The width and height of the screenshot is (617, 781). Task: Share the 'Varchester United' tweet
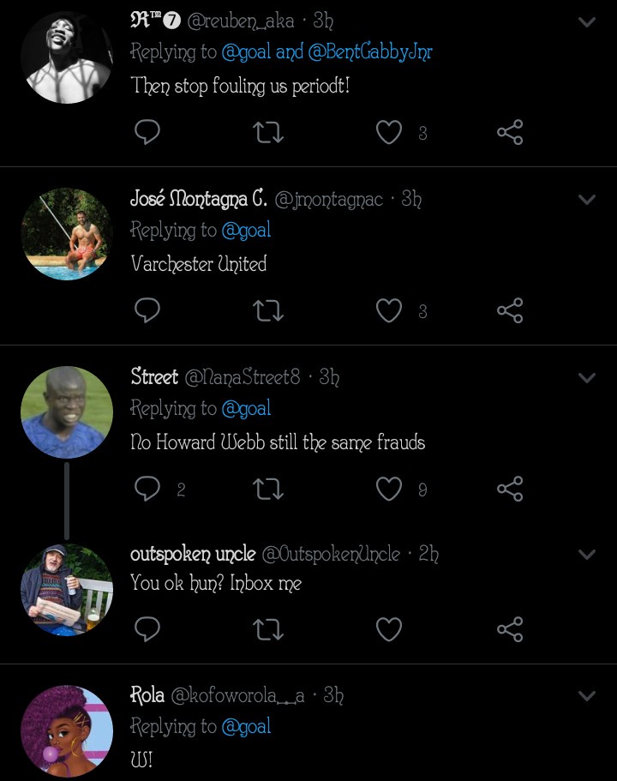pyautogui.click(x=510, y=310)
